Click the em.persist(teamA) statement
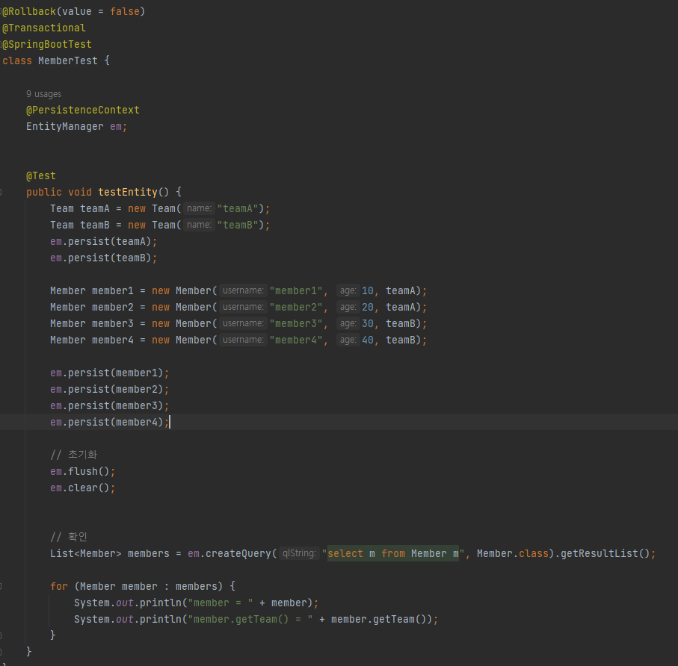Image resolution: width=678 pixels, height=666 pixels. tap(103, 241)
